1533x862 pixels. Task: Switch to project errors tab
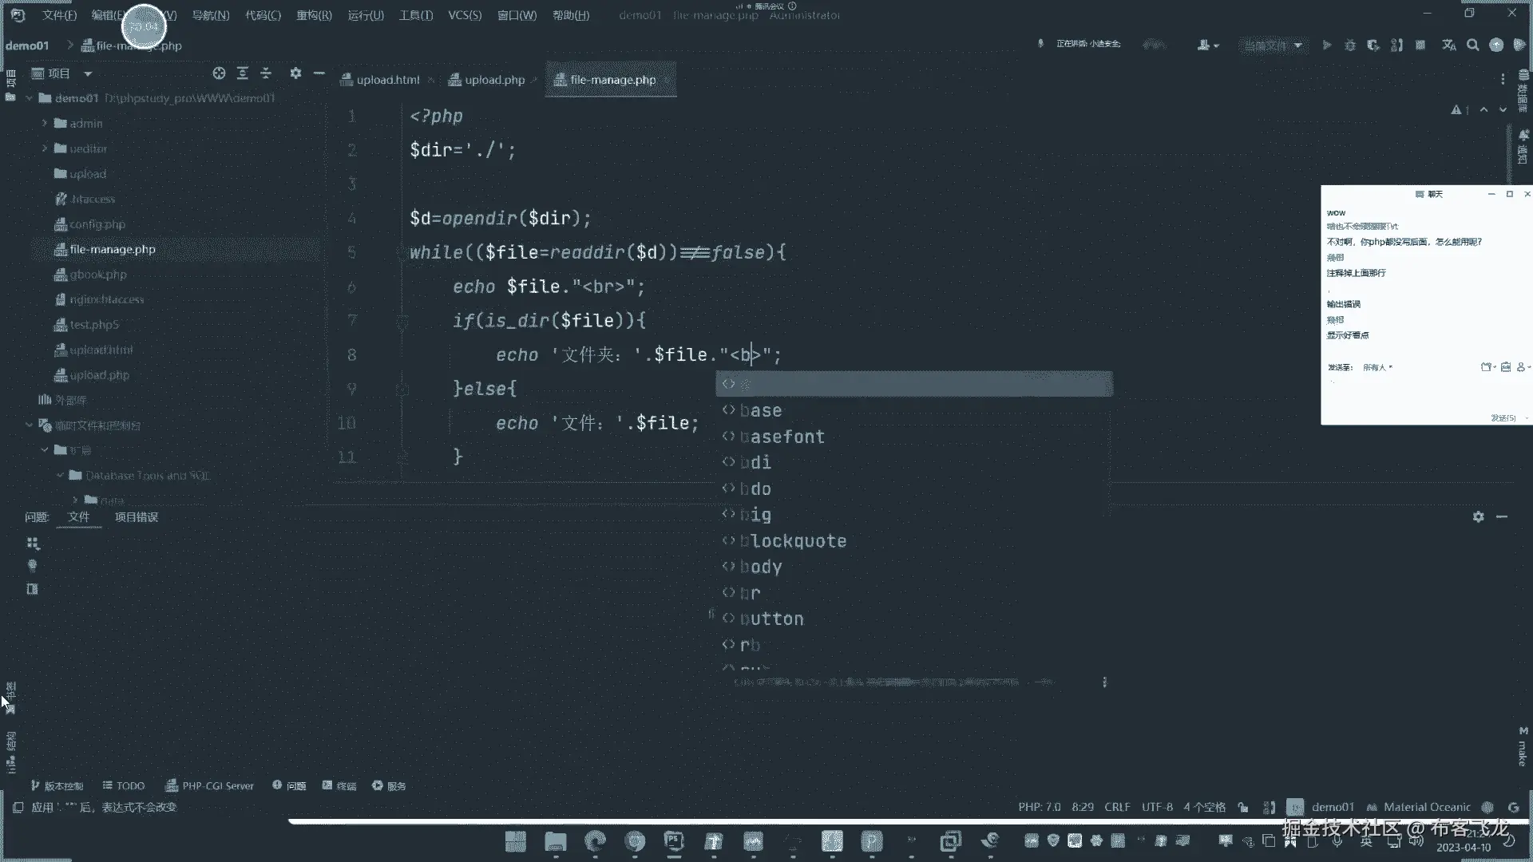137,517
